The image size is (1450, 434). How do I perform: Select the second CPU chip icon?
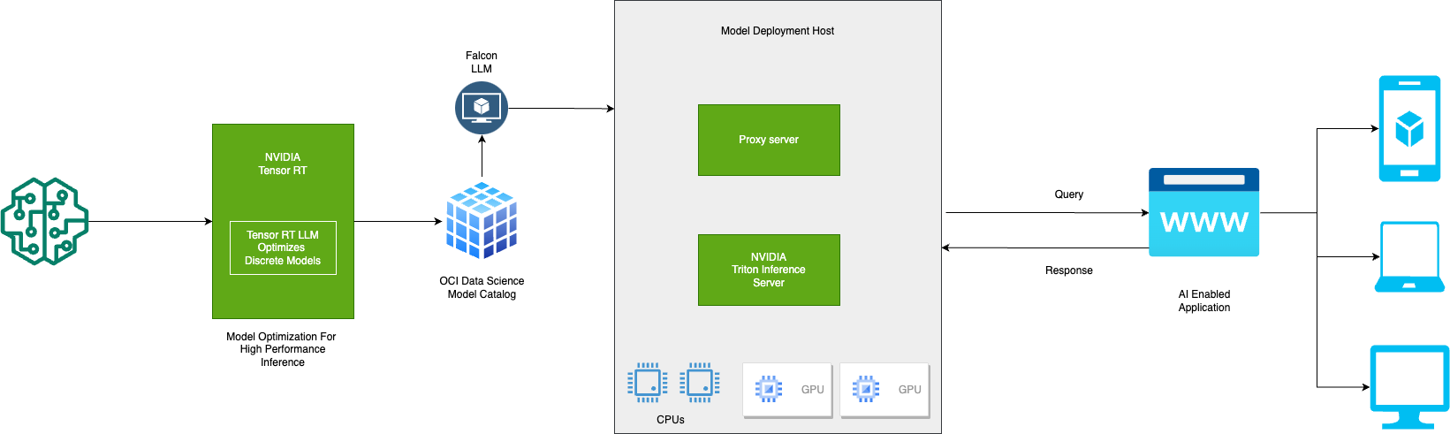[x=700, y=383]
